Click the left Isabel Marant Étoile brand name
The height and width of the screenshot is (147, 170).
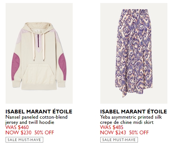39,112
